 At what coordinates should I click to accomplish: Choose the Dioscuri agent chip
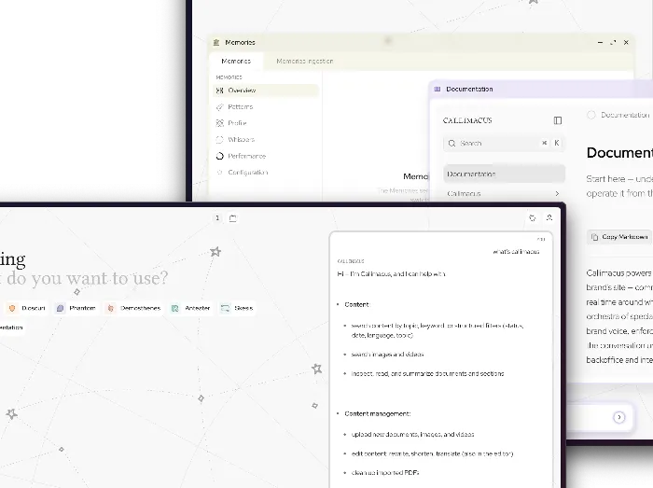pyautogui.click(x=27, y=308)
